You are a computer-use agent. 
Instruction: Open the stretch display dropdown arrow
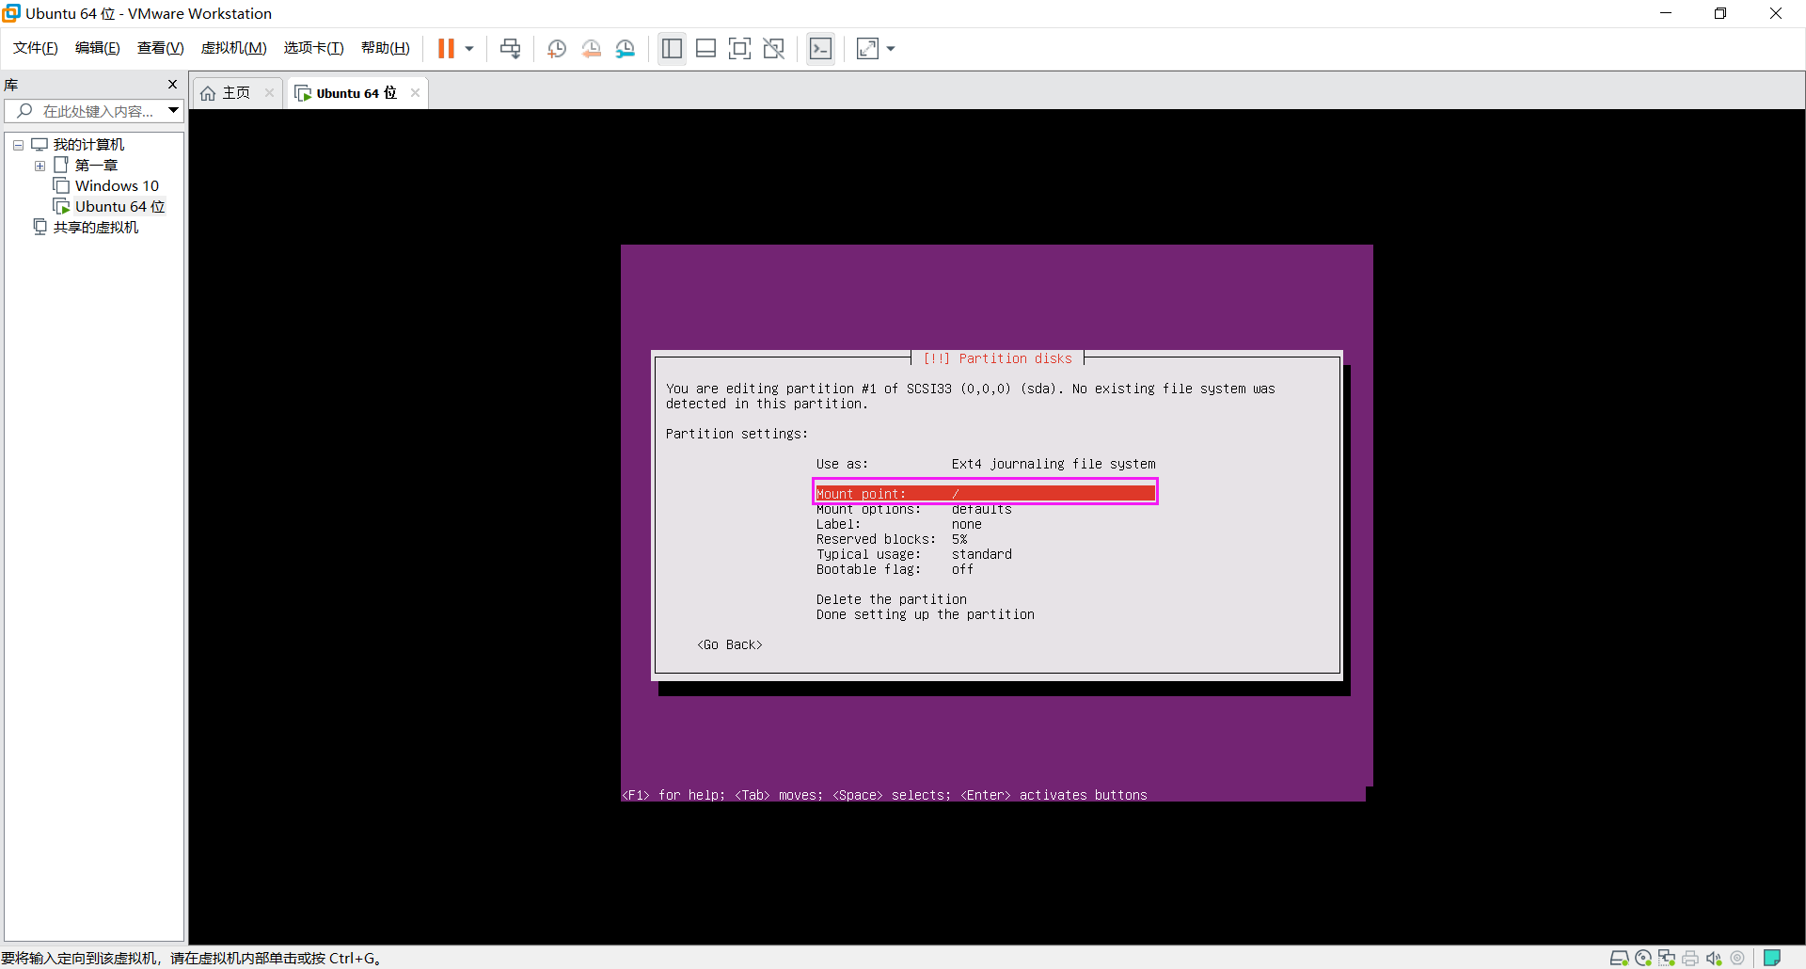[891, 49]
